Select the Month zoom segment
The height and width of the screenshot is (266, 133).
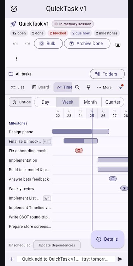pyautogui.click(x=90, y=102)
